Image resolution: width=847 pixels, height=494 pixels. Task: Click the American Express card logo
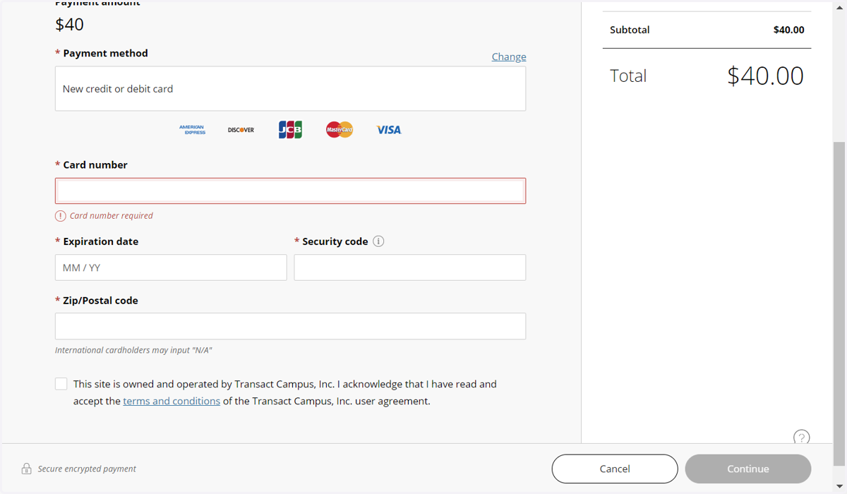pos(192,130)
